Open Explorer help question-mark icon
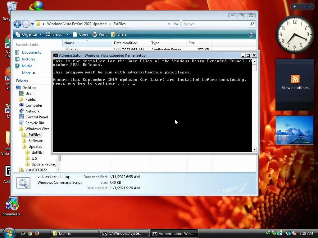Screen dimensions: 318x238 [251, 34]
